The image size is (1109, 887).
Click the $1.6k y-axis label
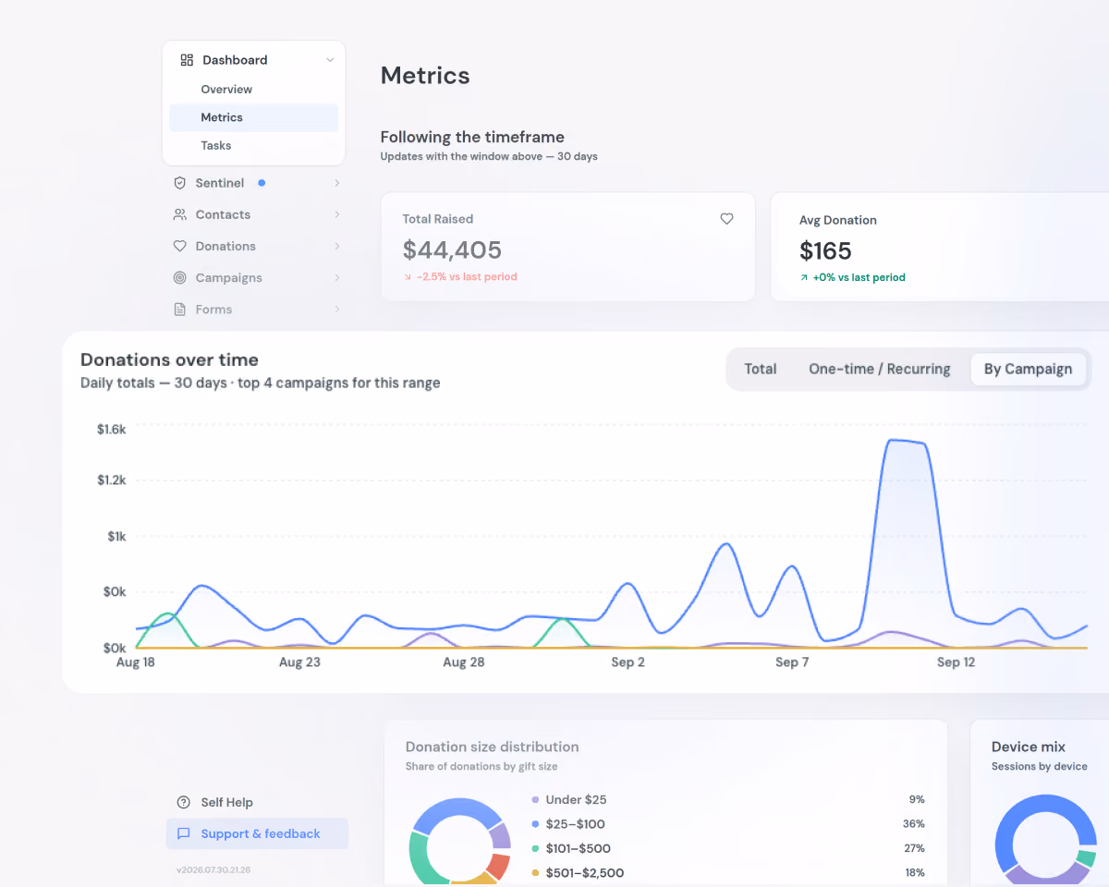point(111,429)
